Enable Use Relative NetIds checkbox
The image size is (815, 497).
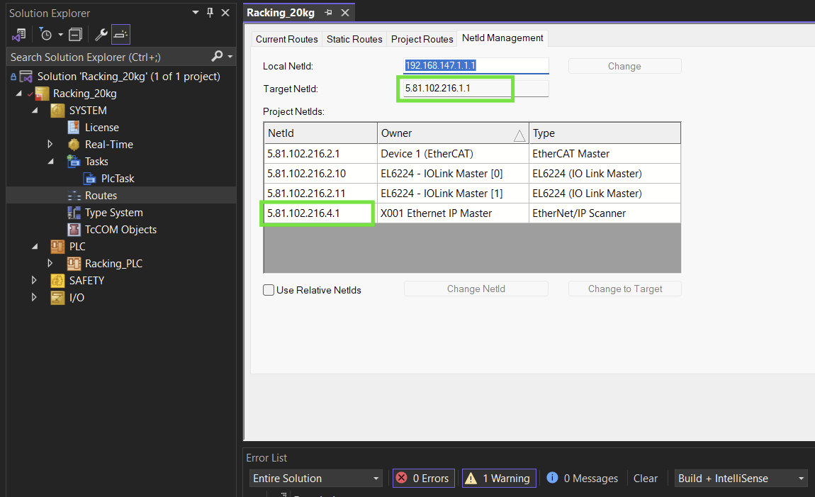269,290
